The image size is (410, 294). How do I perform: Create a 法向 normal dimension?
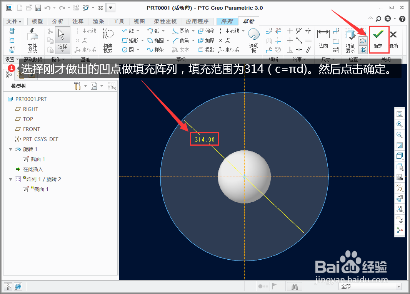pos(323,39)
